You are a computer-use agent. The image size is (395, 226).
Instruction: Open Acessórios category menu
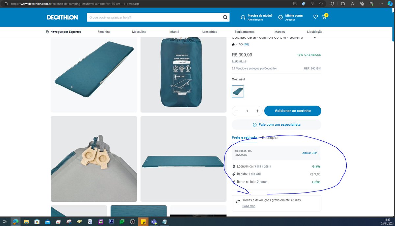click(x=209, y=32)
